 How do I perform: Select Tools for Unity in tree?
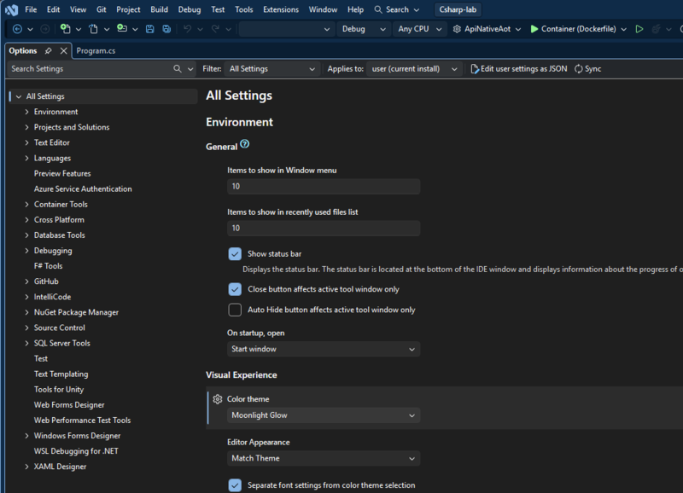click(x=59, y=390)
